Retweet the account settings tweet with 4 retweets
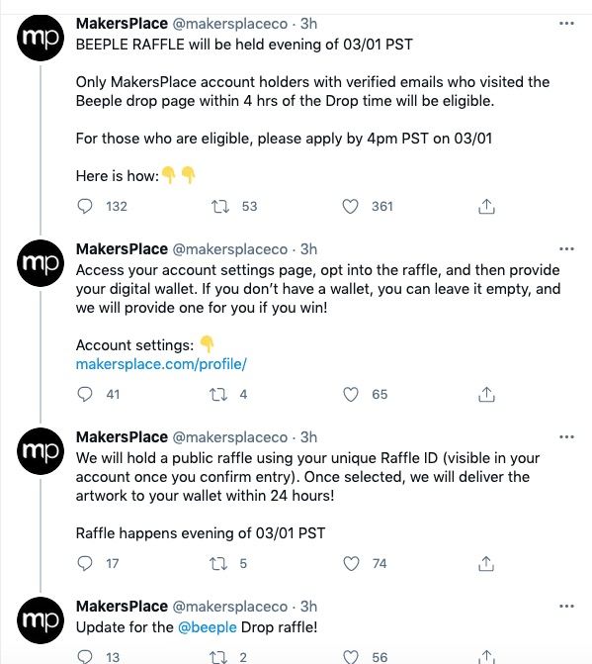 [218, 394]
